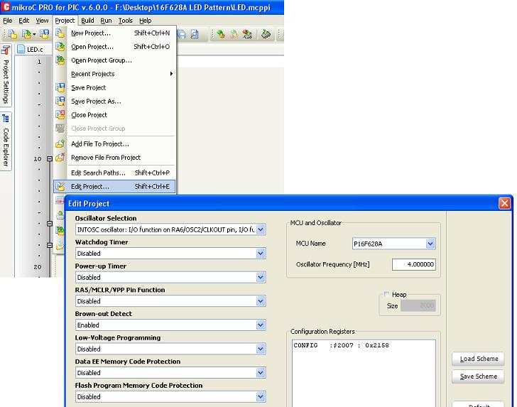The width and height of the screenshot is (517, 407).
Task: Click the Edit Project pencil icon
Action: pyautogui.click(x=60, y=187)
